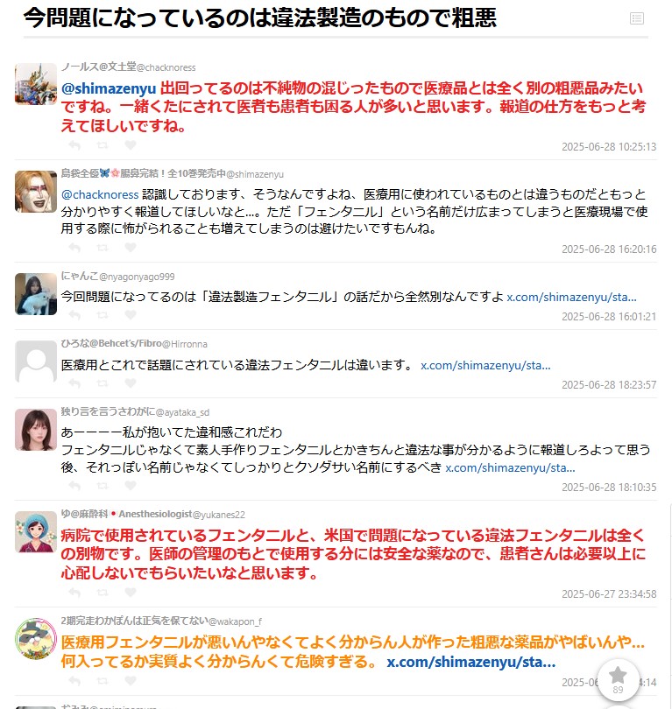This screenshot has height=709, width=672.
Task: Open the x.com link in the @Hirronna tweet
Action: click(485, 365)
